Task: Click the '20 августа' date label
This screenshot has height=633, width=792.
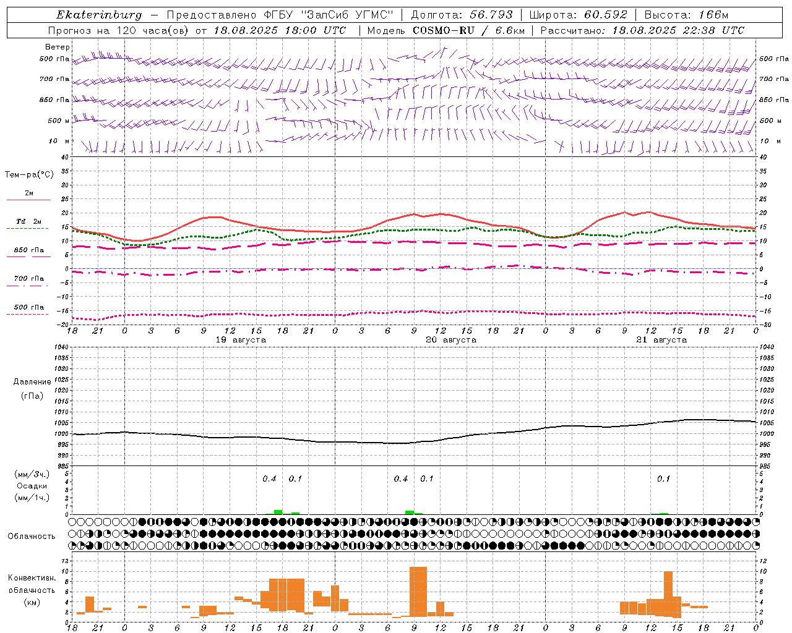Action: 451,340
